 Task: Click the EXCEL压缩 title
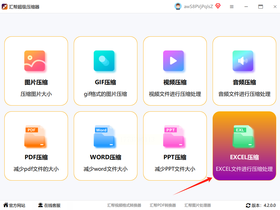244,157
